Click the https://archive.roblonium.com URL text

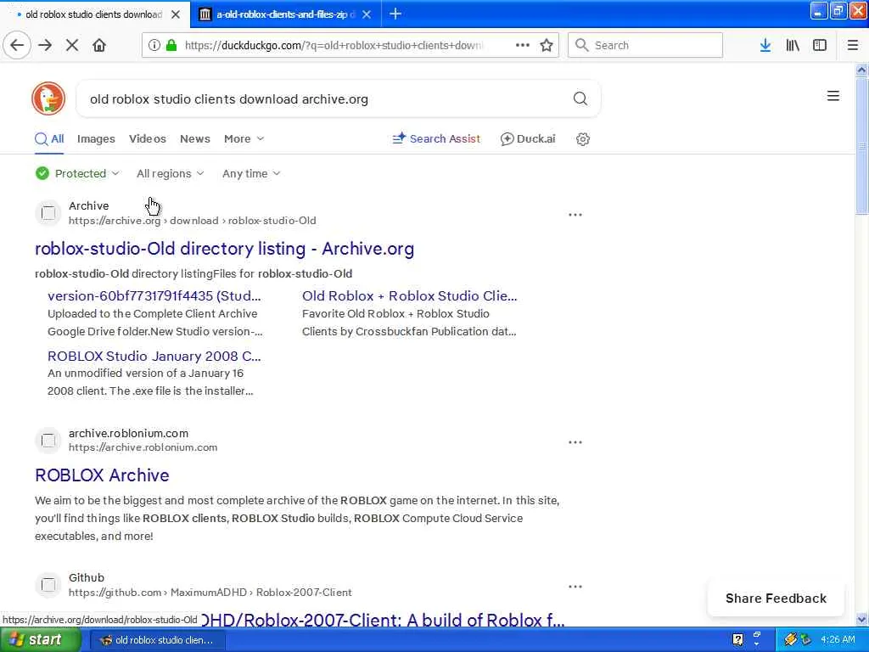click(143, 447)
